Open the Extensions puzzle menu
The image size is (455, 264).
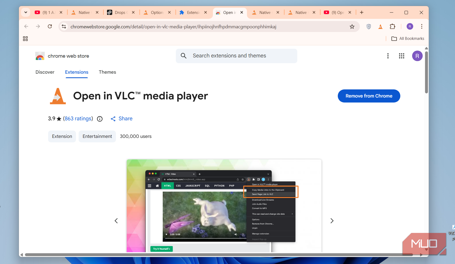tap(392, 26)
